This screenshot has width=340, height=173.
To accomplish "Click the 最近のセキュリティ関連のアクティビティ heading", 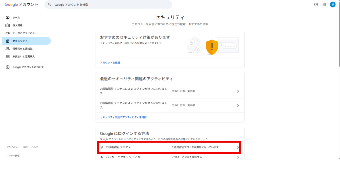I will 136,79.
